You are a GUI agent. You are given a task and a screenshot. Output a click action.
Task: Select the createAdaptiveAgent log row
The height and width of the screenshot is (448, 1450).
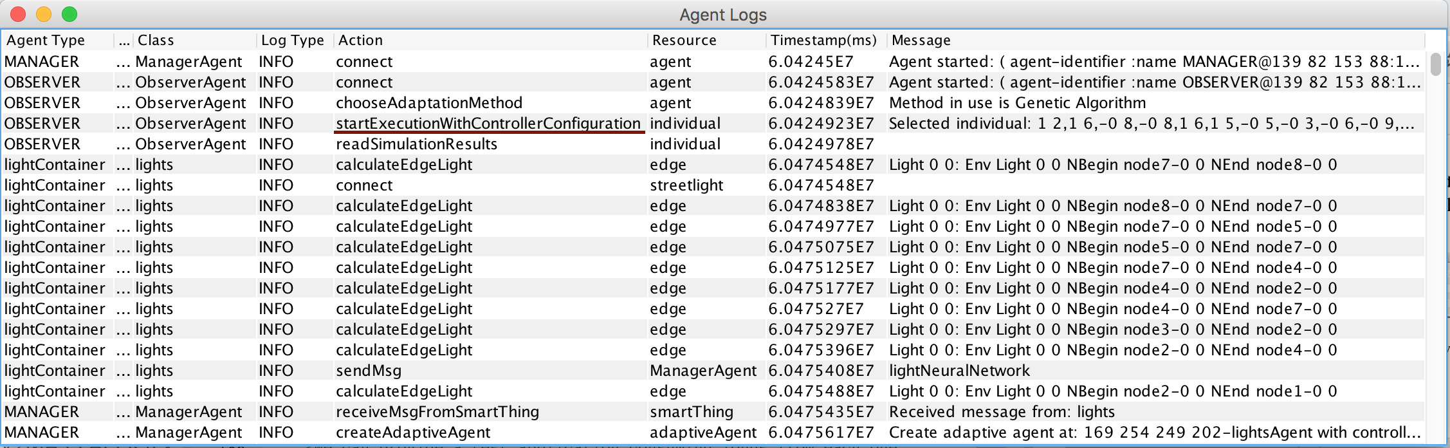click(x=413, y=433)
